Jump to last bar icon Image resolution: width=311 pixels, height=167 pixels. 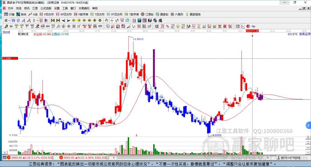point(58,20)
